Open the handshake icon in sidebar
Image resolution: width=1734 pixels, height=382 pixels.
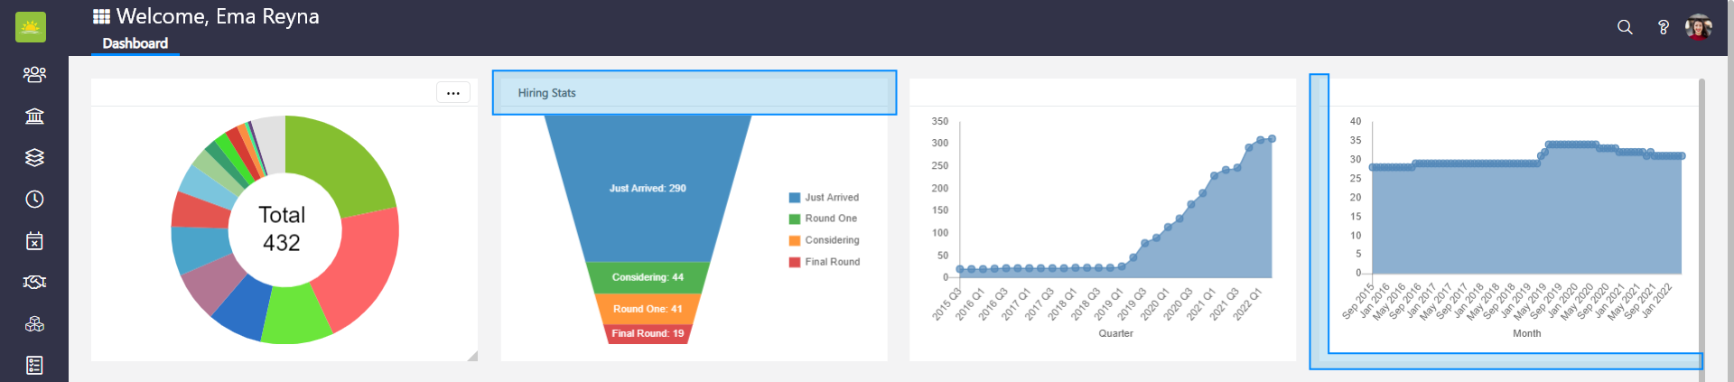[x=34, y=282]
